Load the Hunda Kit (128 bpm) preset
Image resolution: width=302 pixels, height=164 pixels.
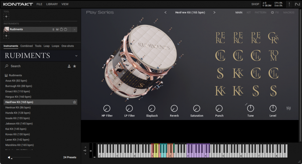coord(18,113)
